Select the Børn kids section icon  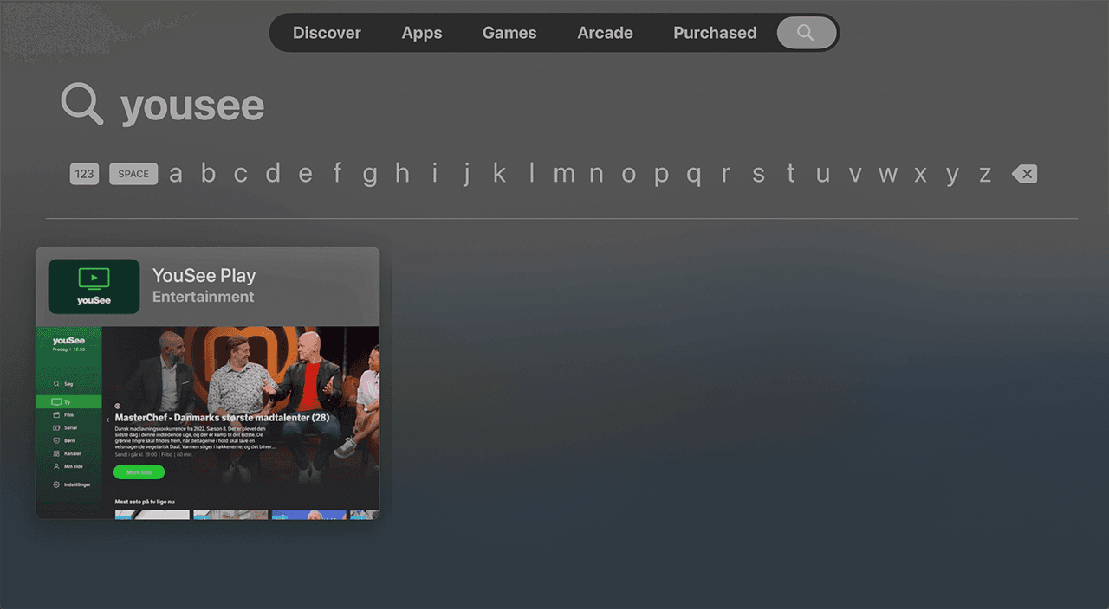57,440
